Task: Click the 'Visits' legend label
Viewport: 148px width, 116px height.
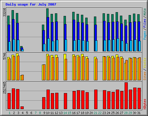Action: point(145,63)
